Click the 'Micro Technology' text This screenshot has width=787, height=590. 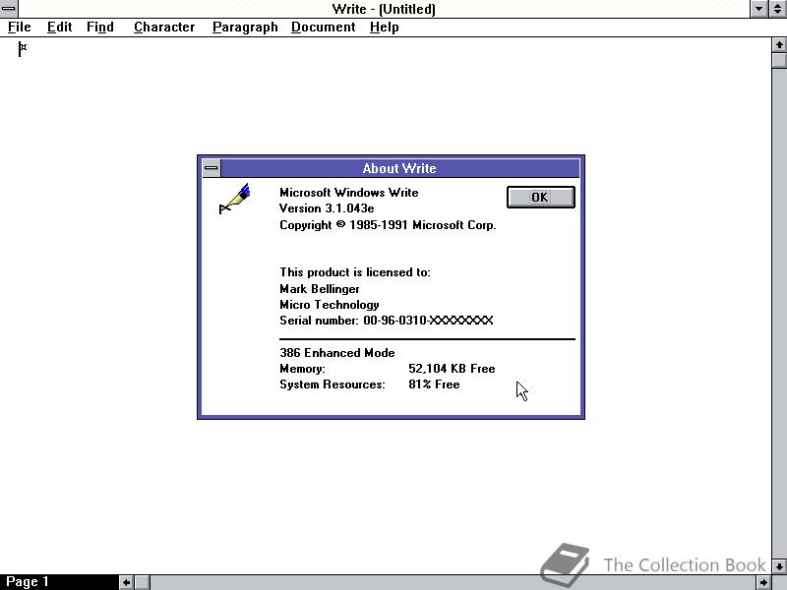(330, 305)
